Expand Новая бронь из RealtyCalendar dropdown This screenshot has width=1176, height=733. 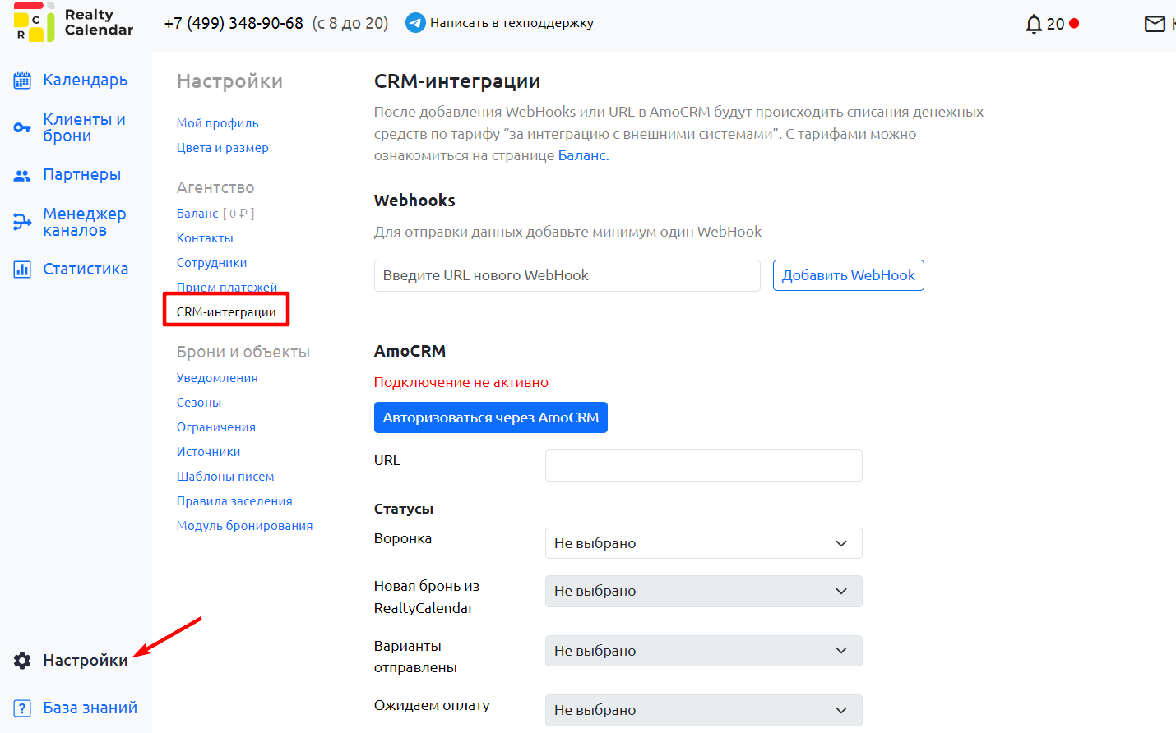[x=704, y=591]
